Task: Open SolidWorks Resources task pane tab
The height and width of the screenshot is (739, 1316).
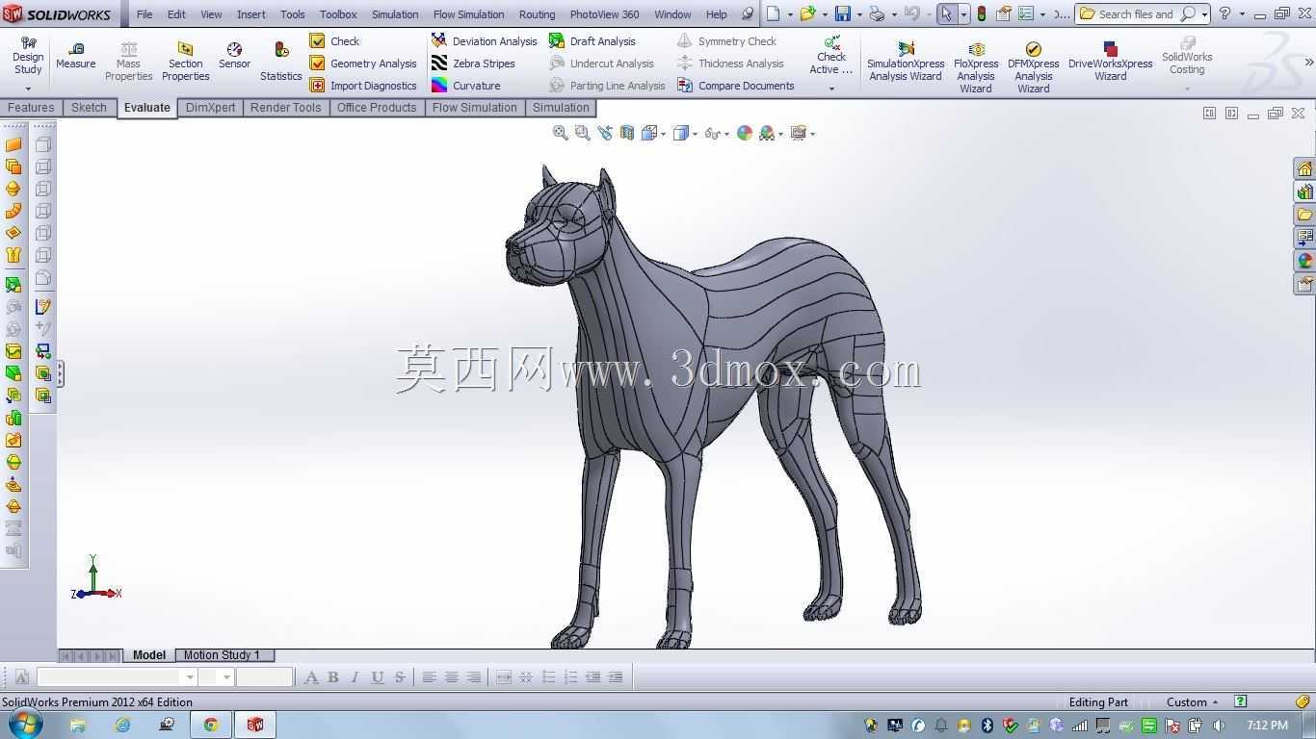Action: [1304, 168]
